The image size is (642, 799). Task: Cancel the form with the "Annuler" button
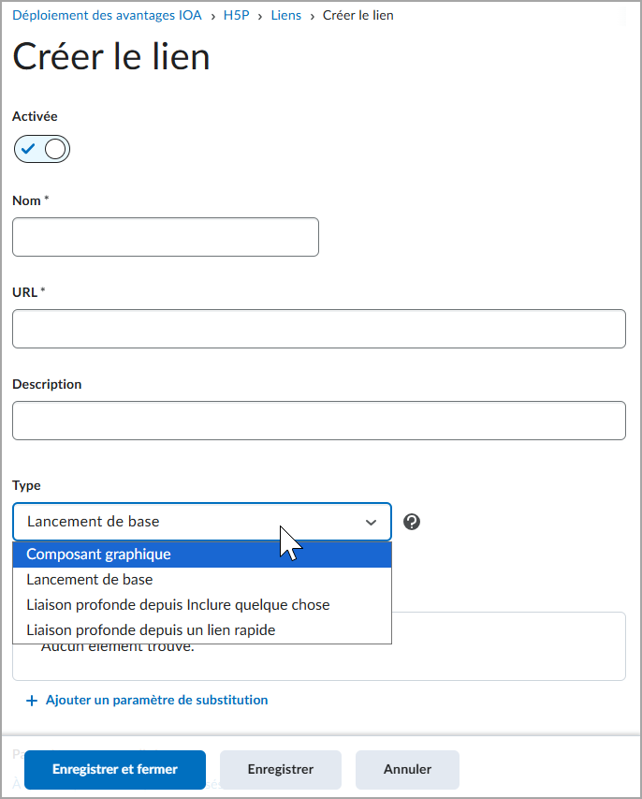pos(407,769)
